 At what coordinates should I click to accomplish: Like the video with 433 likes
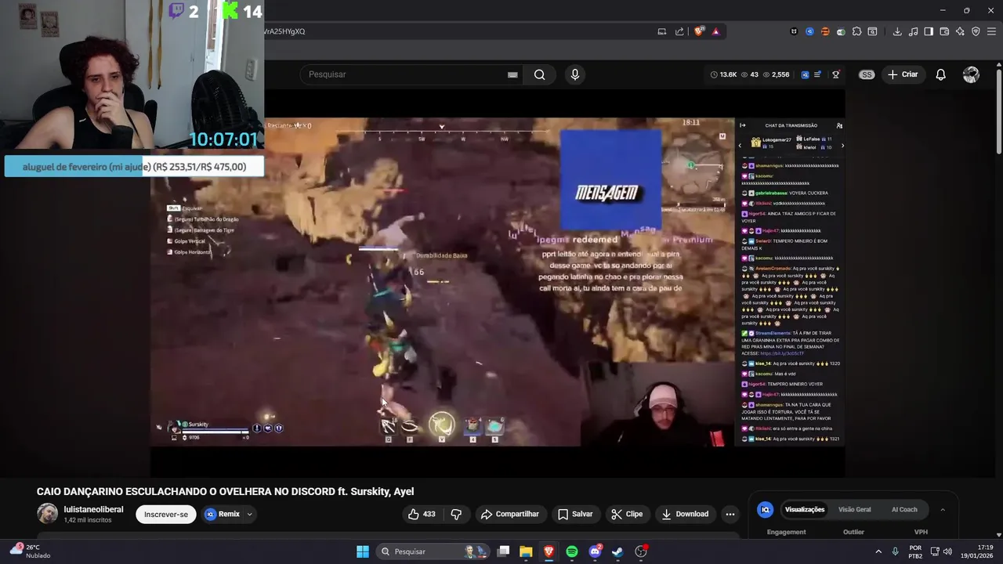[421, 514]
